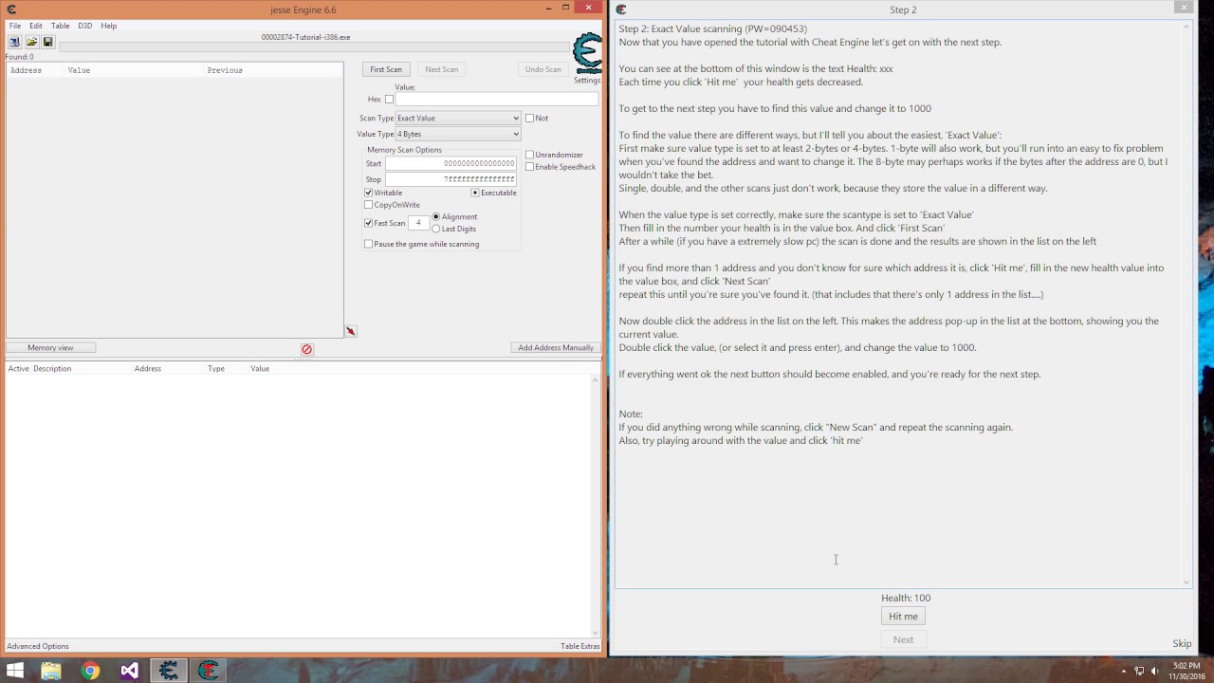
Task: Show hidden system tray icons
Action: [1123, 671]
